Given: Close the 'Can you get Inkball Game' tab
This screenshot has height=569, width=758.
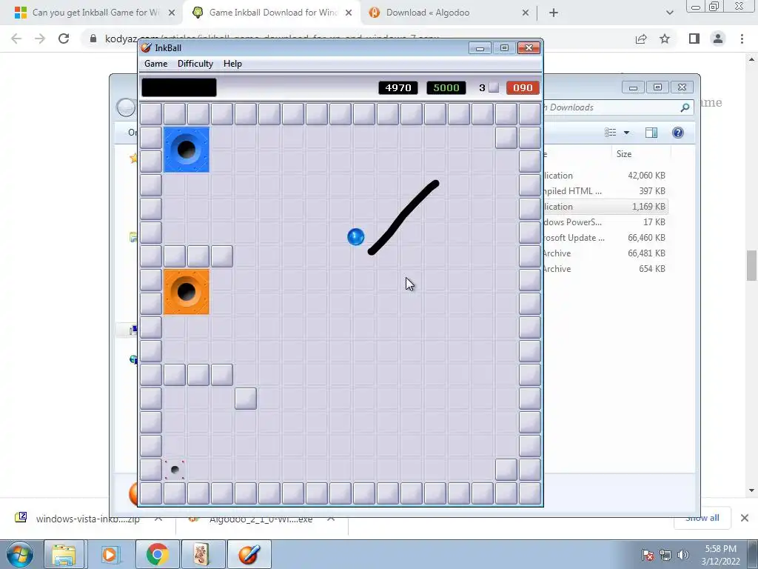Looking at the screenshot, I should (172, 13).
